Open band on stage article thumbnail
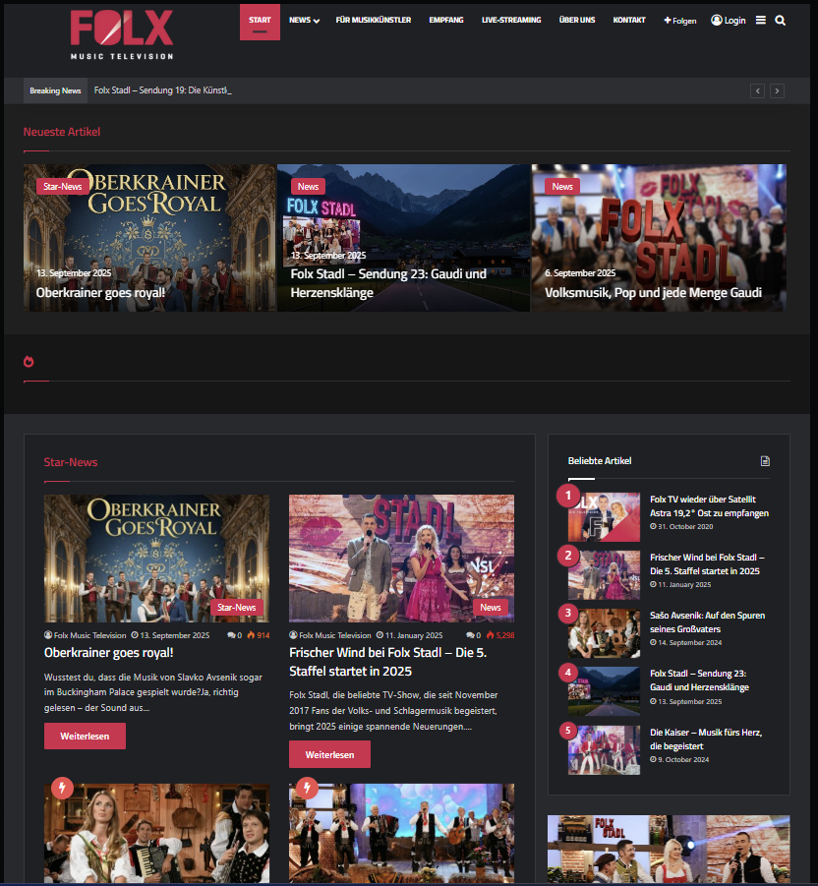Screen dimensions: 818x886 coord(402,834)
